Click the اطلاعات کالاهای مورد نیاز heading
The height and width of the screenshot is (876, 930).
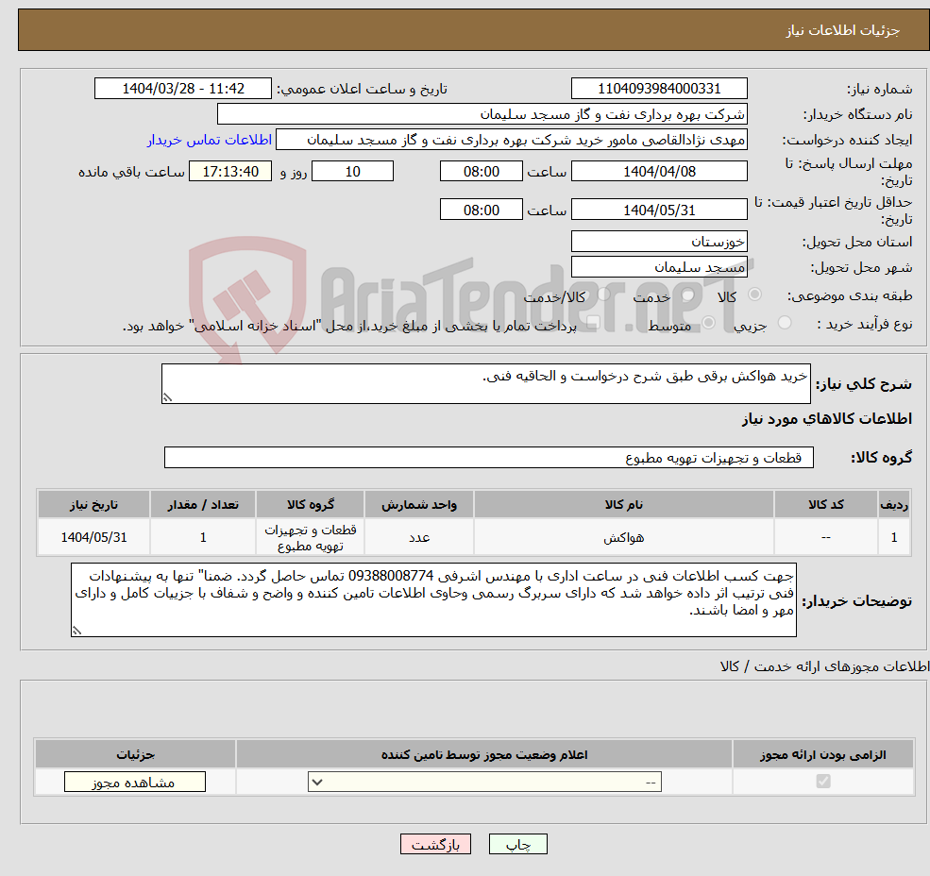[x=827, y=419]
